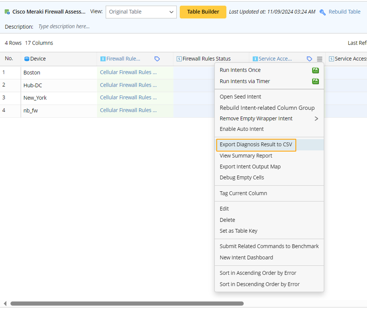367x309 pixels.
Task: Click the table icon beside Cisco Meraki title
Action: coord(7,12)
